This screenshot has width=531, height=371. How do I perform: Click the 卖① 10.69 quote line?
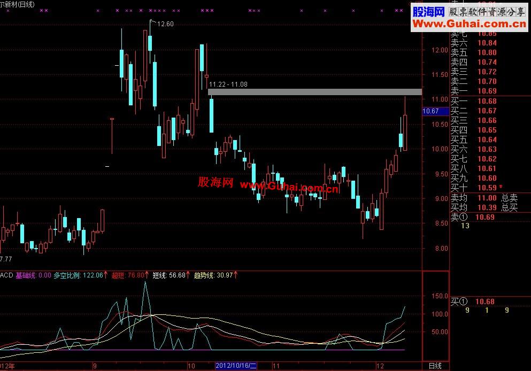tap(473, 218)
